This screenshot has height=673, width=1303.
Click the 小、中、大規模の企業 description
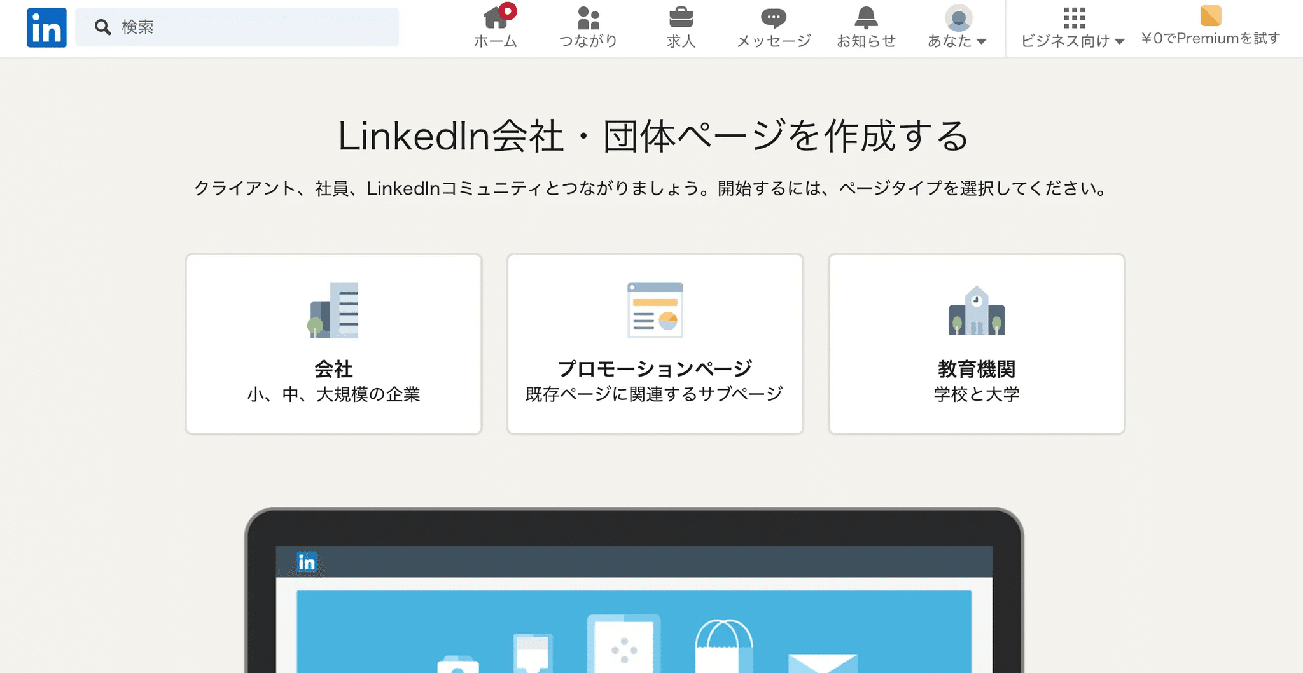[333, 394]
